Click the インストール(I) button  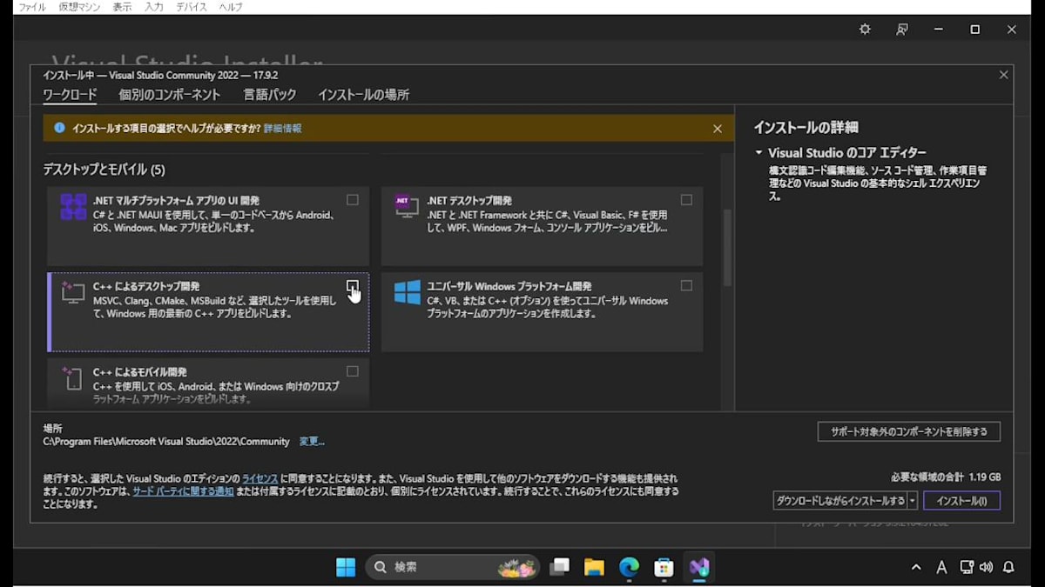pyautogui.click(x=961, y=500)
